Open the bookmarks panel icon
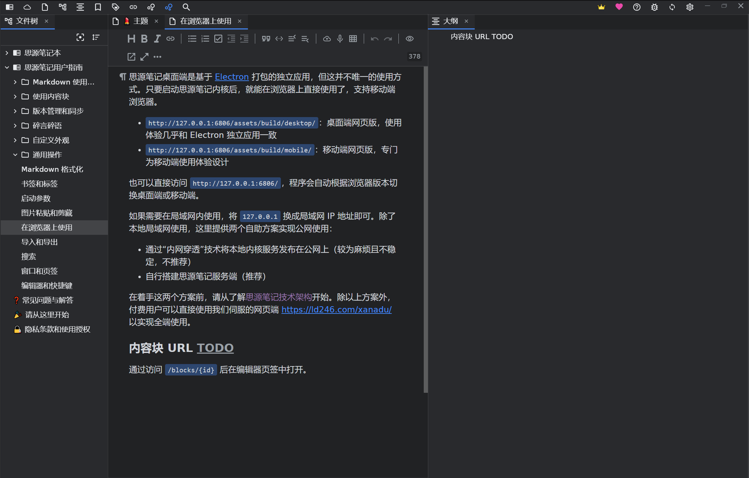Viewport: 749px width, 478px height. (x=98, y=7)
